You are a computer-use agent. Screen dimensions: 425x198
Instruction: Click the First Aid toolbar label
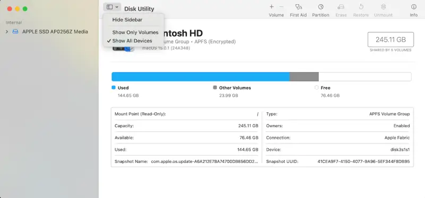pos(298,15)
